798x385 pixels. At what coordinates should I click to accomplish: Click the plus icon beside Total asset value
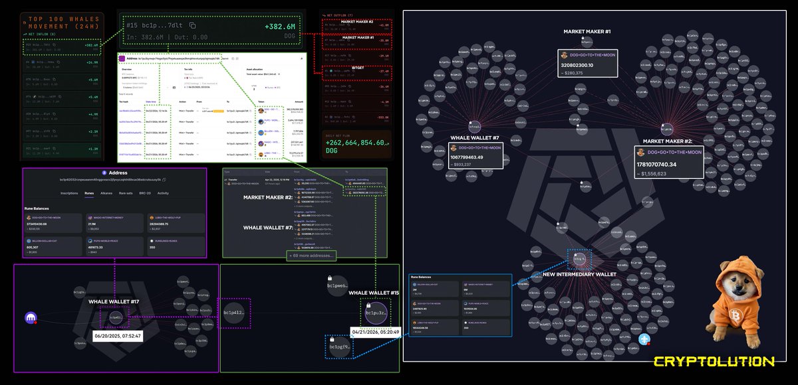click(x=279, y=74)
